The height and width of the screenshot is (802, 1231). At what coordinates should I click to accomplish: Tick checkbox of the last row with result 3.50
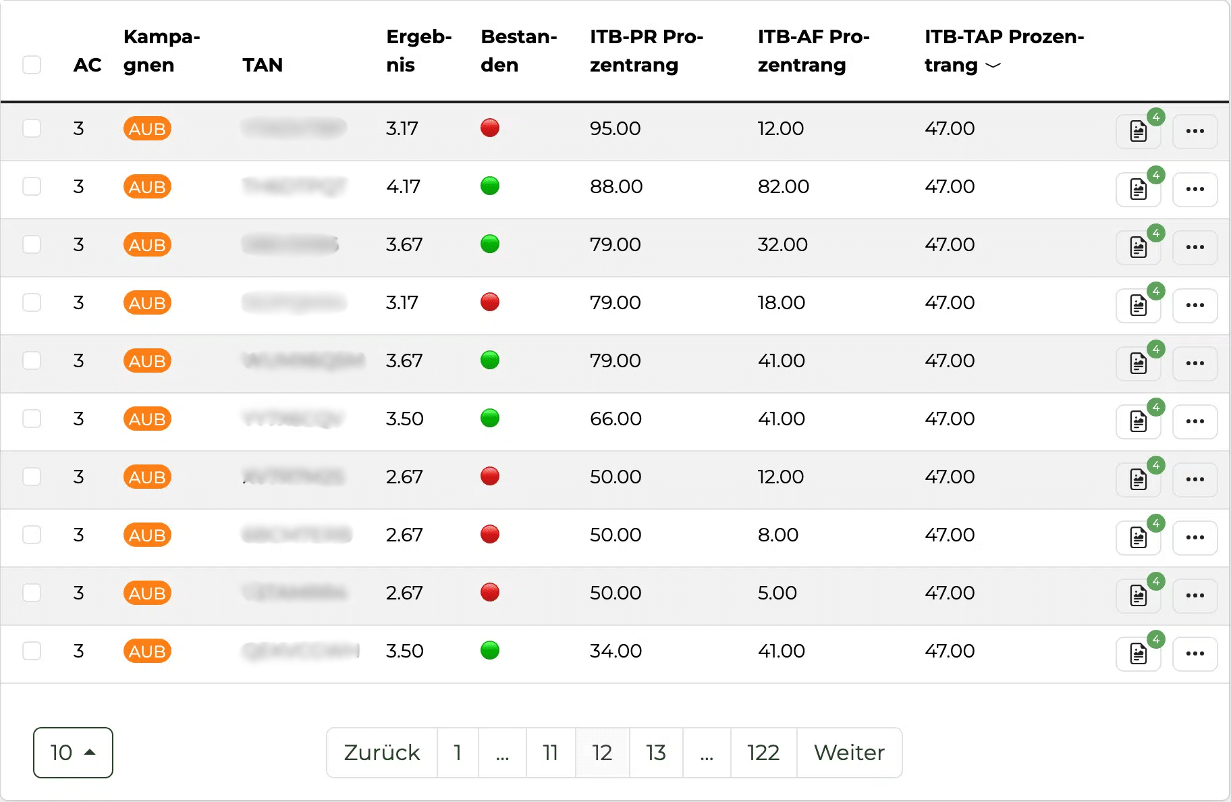click(32, 651)
